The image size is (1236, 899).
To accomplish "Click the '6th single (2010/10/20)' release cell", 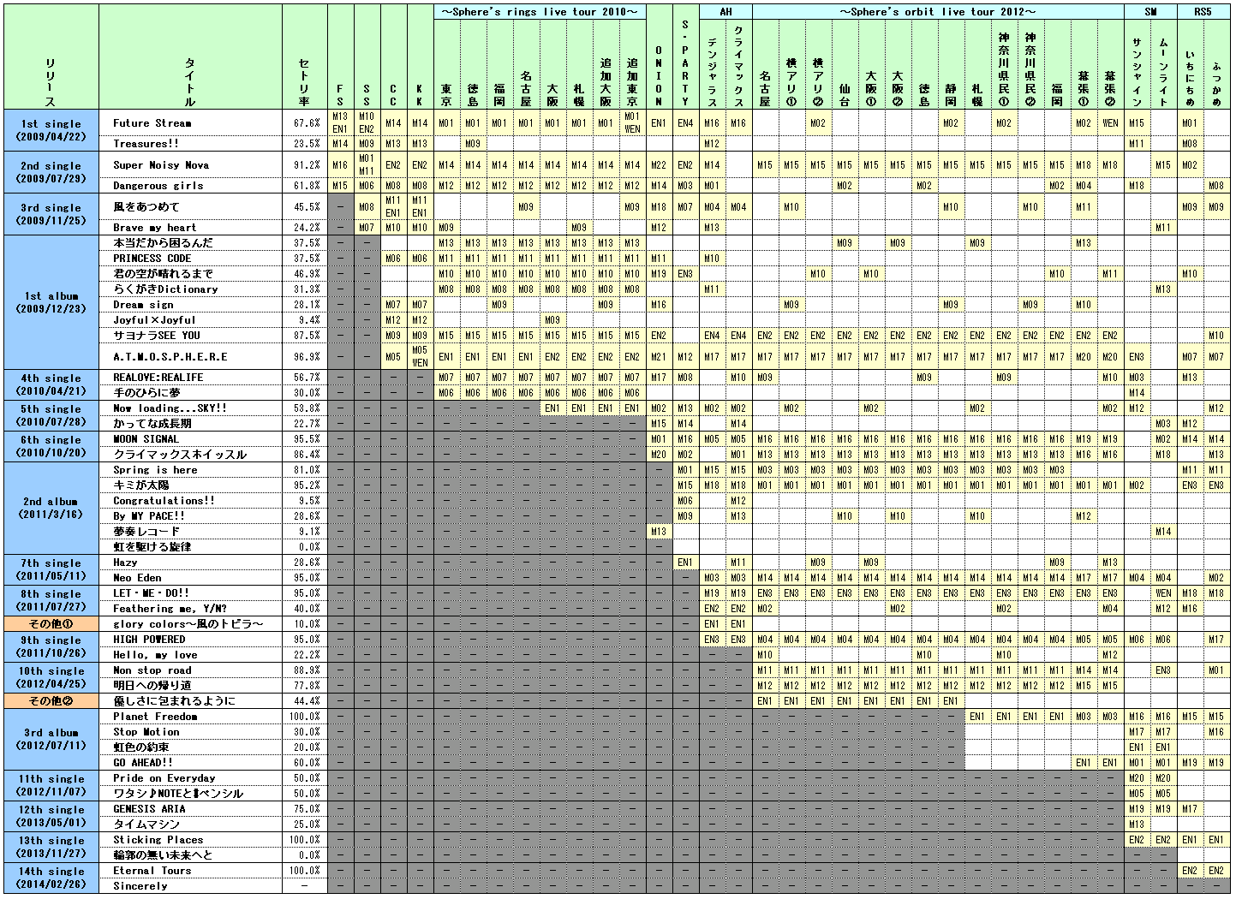I will (51, 447).
